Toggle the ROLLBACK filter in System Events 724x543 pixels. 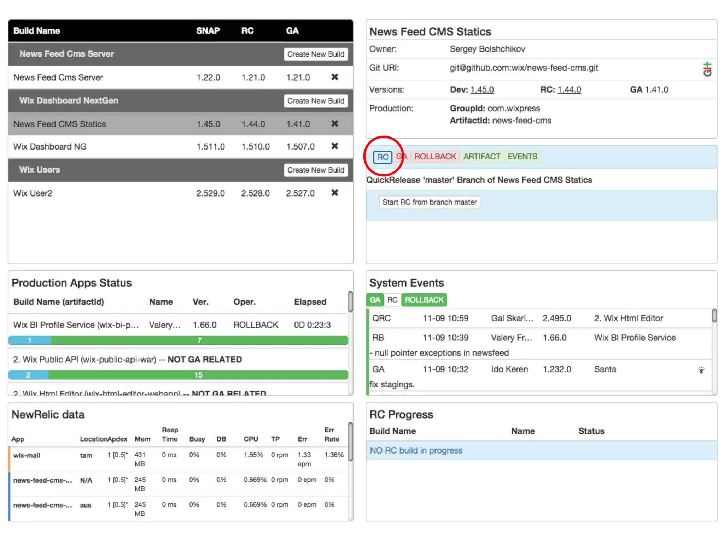point(424,300)
